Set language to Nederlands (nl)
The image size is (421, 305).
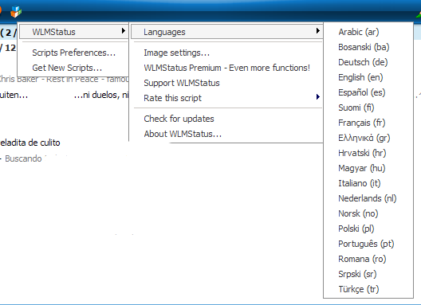pos(368,198)
